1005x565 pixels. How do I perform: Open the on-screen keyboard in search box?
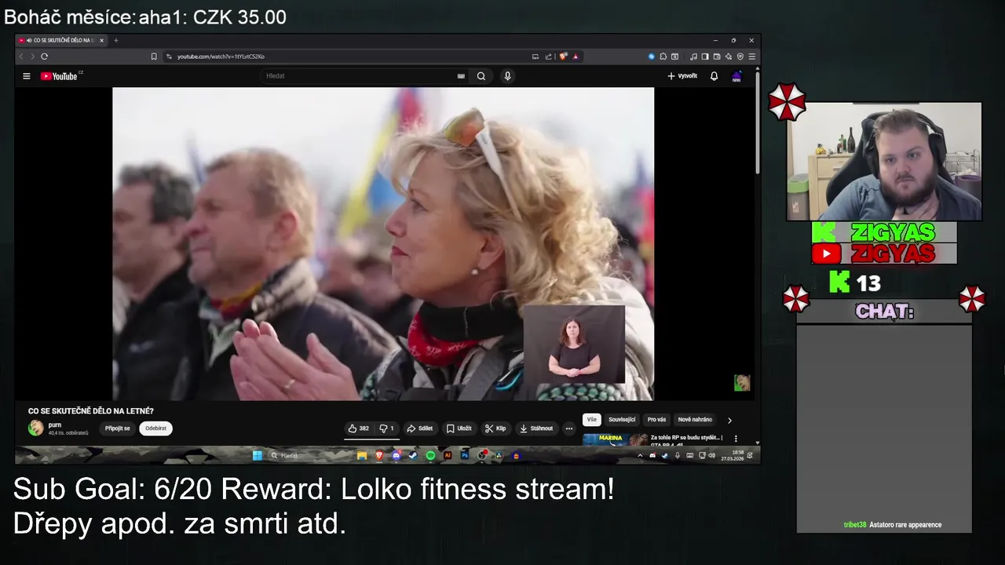461,76
